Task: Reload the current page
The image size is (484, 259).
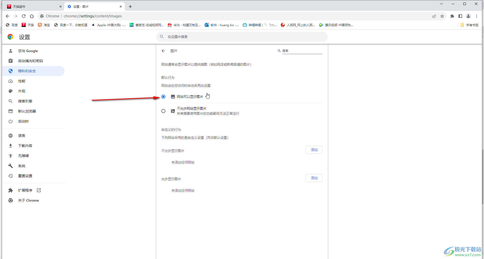Action: [x=24, y=16]
